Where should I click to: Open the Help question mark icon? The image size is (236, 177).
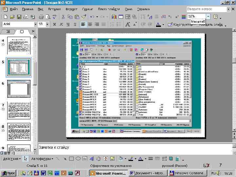point(216,17)
